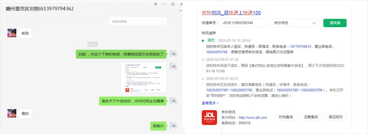Minimize the WeChat chat window
Image resolution: width=368 pixels, height=134 pixels.
(x=164, y=4)
